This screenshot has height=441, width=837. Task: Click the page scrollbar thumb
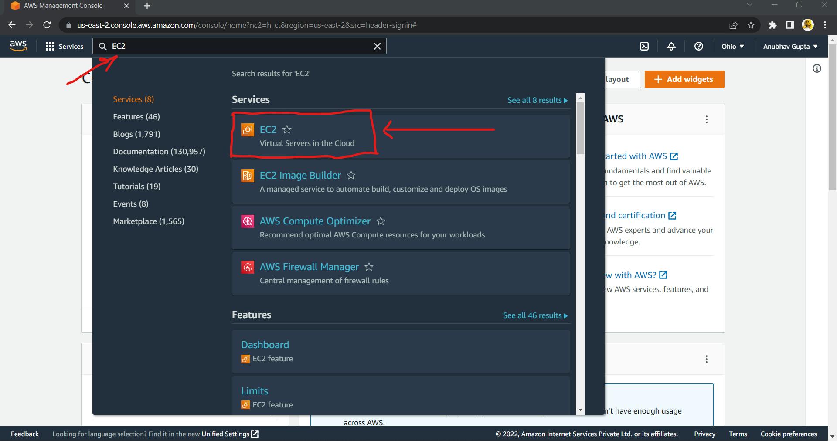[832, 117]
